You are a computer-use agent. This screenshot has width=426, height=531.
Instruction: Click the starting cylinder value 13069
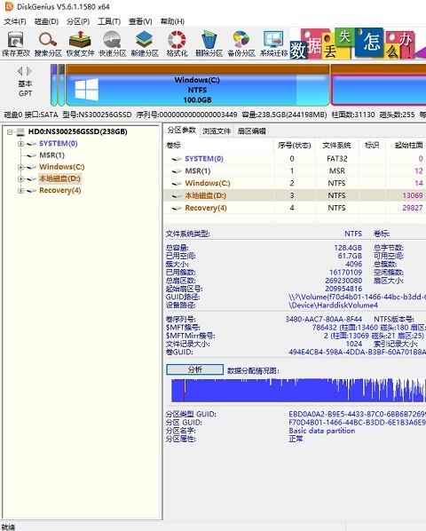[x=413, y=195]
